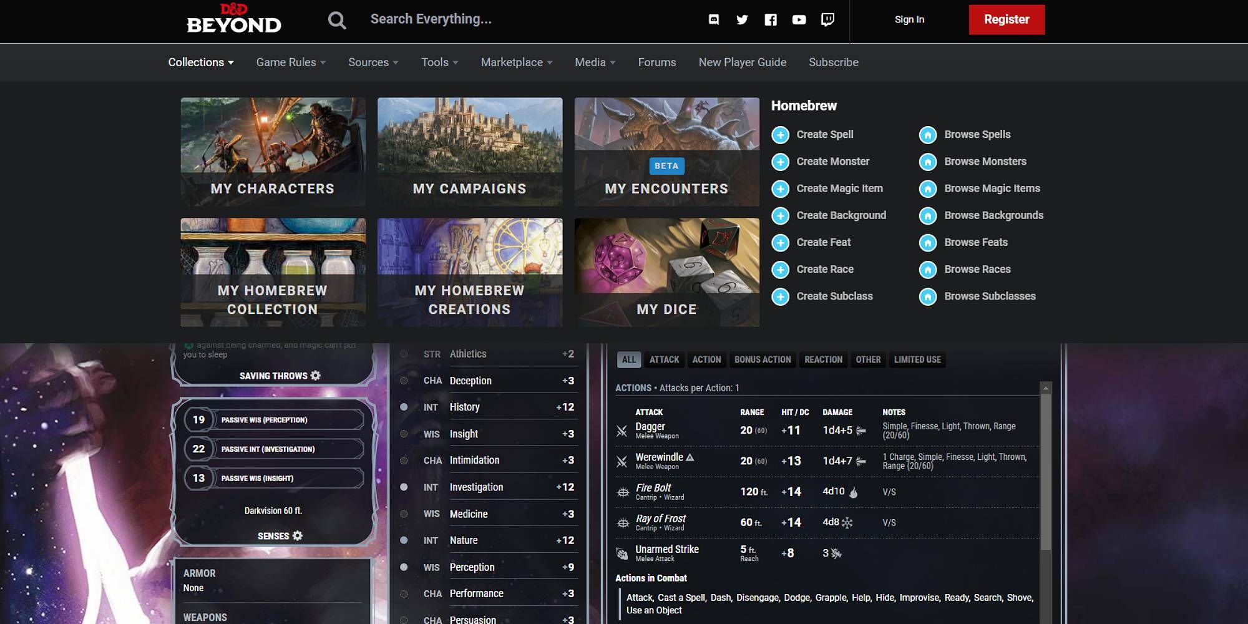Expand the Marketplace dropdown
The height and width of the screenshot is (624, 1248).
[x=517, y=62]
